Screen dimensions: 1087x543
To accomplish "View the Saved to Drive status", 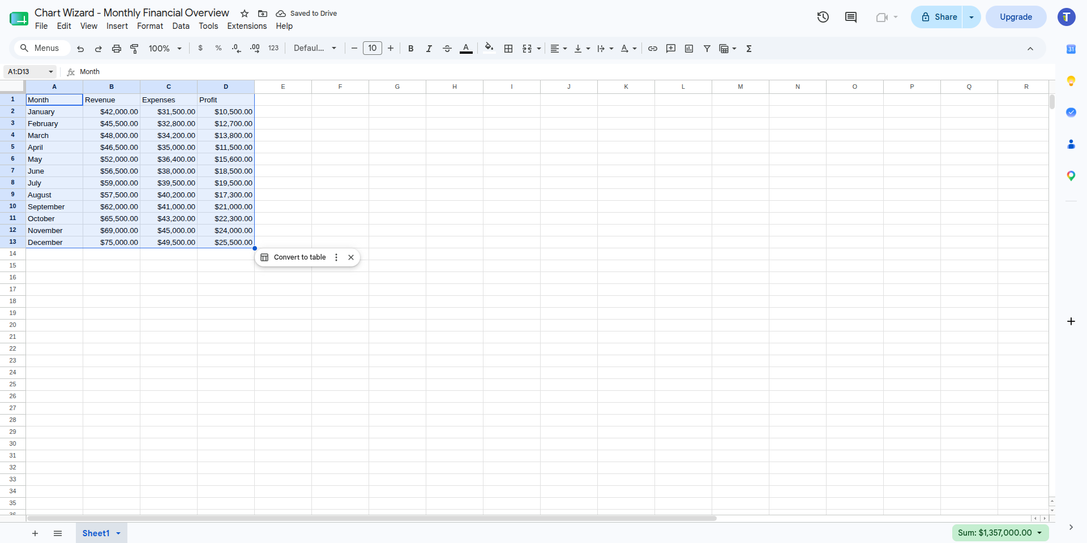I will click(306, 14).
